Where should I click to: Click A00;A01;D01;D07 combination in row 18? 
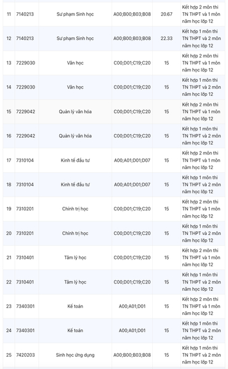(x=132, y=184)
